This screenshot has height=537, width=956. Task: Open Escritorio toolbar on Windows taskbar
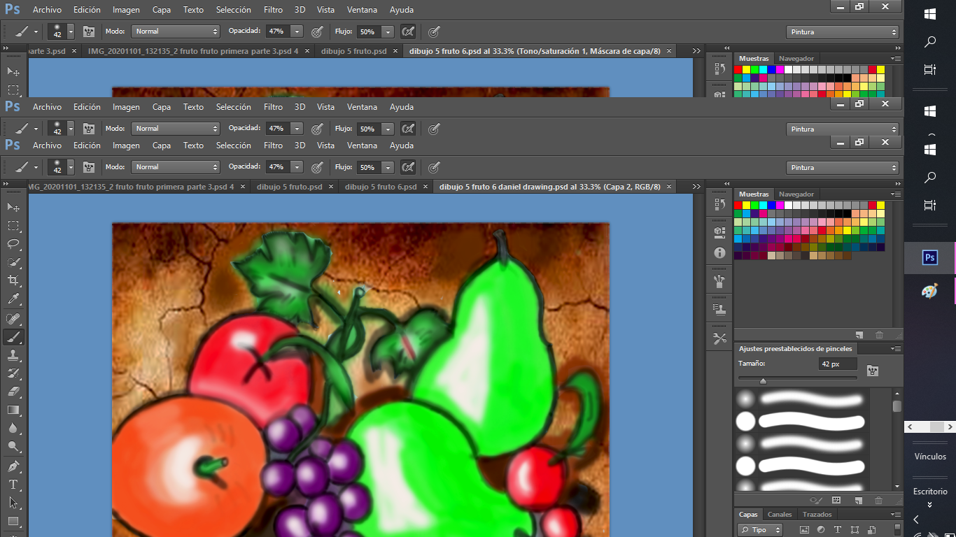(930, 492)
